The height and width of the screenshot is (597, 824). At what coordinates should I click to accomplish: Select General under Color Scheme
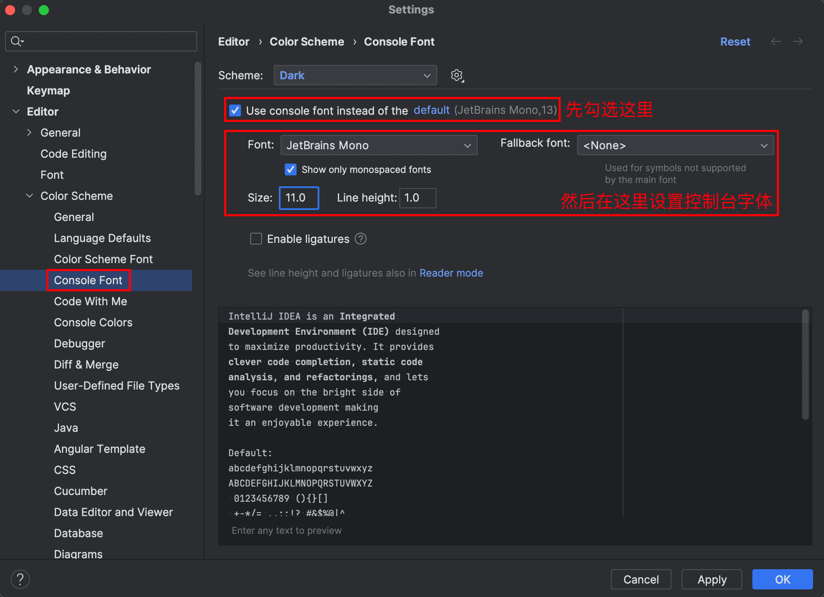tap(74, 217)
